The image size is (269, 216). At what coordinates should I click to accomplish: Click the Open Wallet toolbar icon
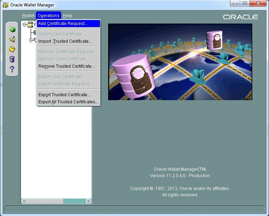[12, 39]
